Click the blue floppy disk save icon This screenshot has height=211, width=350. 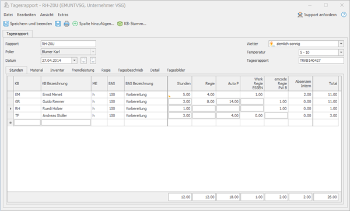click(x=58, y=24)
